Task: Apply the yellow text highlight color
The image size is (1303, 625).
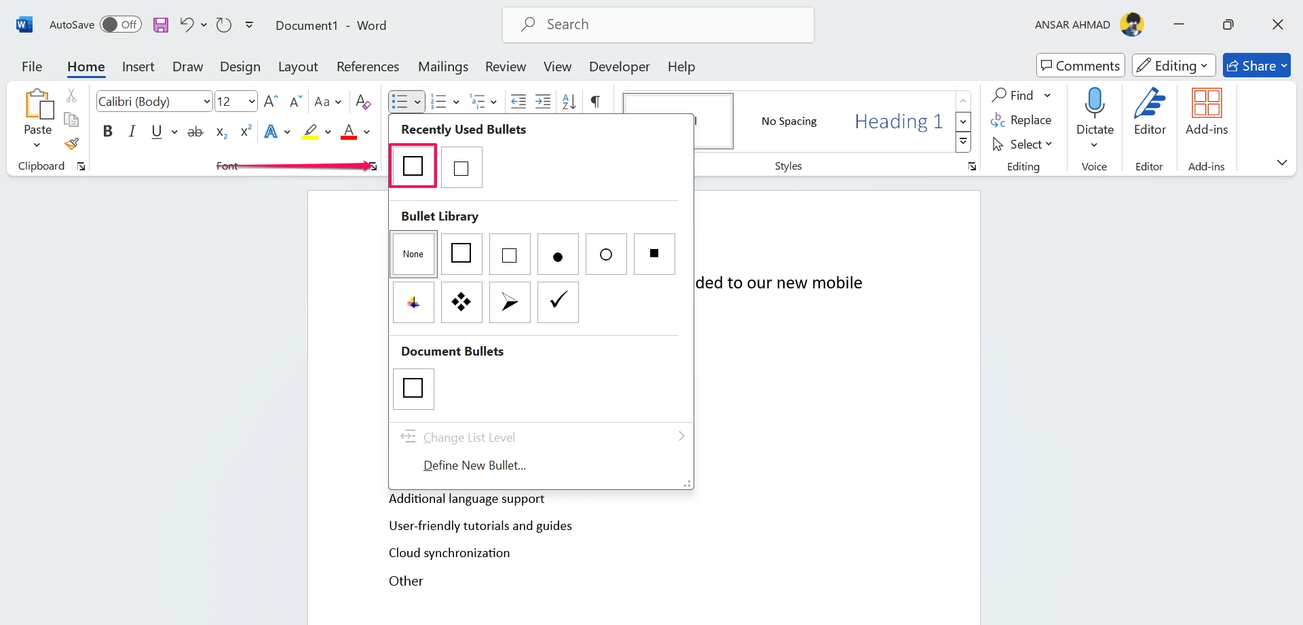Action: point(310,132)
